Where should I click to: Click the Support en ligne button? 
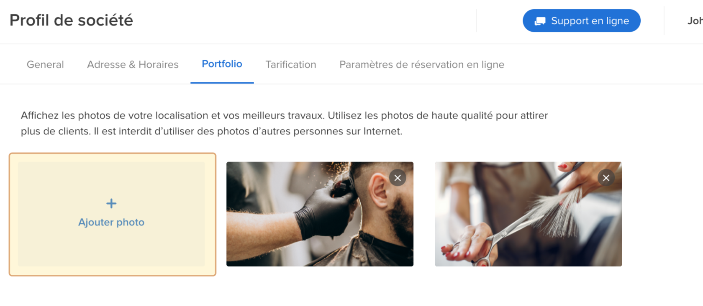click(x=582, y=20)
